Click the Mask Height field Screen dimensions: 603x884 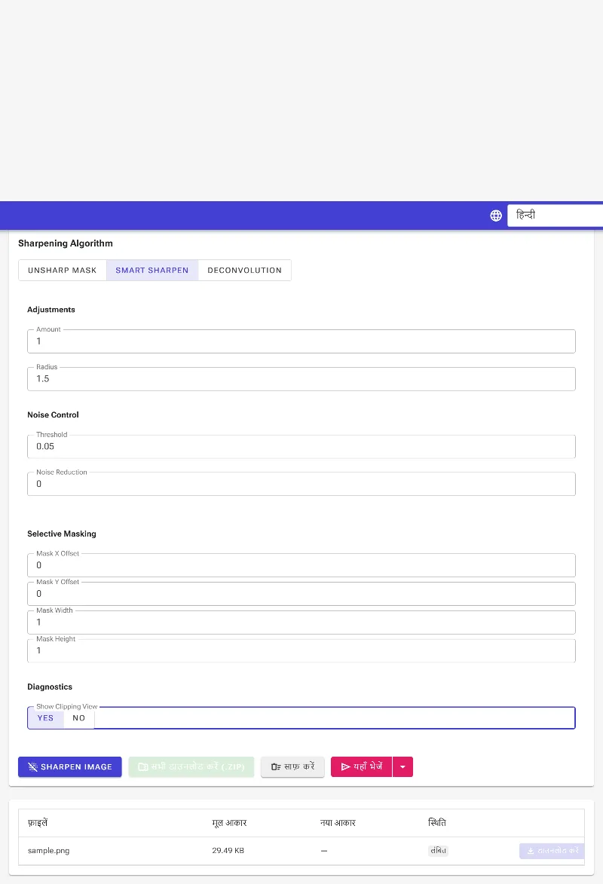point(301,650)
